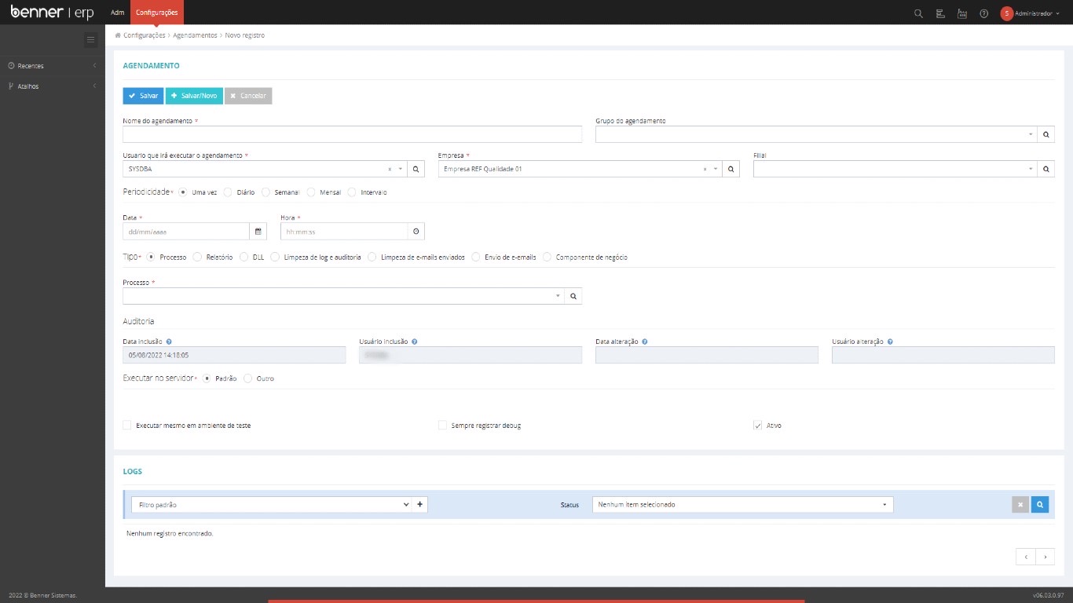Select Mensal periodicity

pyautogui.click(x=312, y=192)
